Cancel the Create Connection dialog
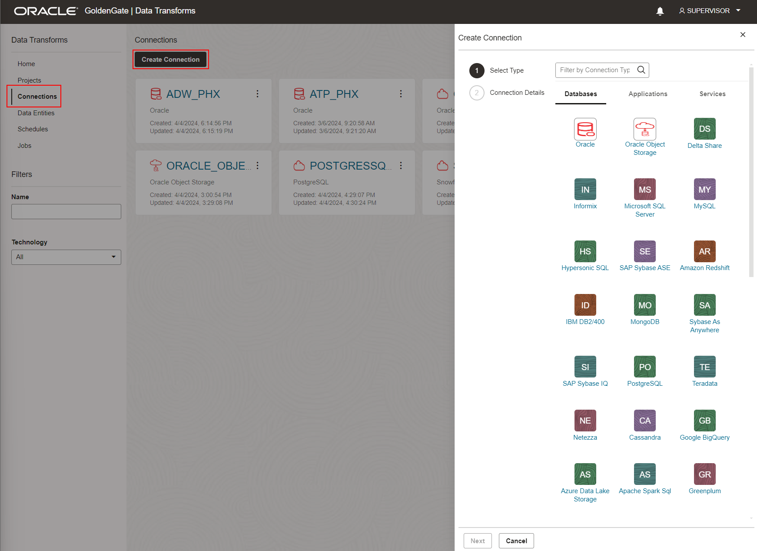Viewport: 757px width, 551px height. click(516, 541)
